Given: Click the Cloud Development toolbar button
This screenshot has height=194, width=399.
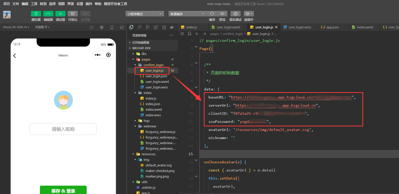Looking at the screenshot, I should point(85,14).
